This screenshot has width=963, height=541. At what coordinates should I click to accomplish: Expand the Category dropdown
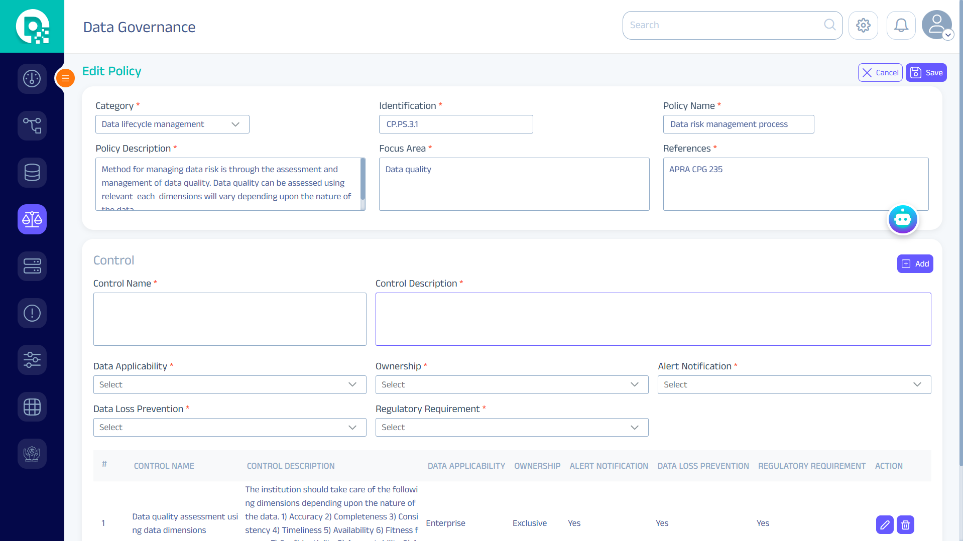coord(172,124)
